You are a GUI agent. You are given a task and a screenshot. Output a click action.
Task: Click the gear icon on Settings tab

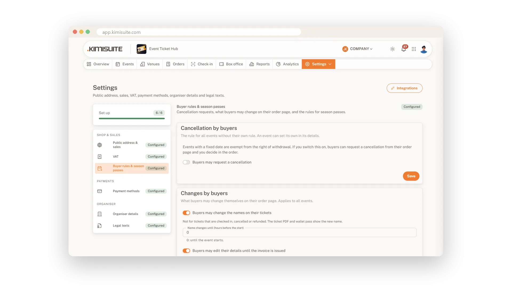coord(307,64)
